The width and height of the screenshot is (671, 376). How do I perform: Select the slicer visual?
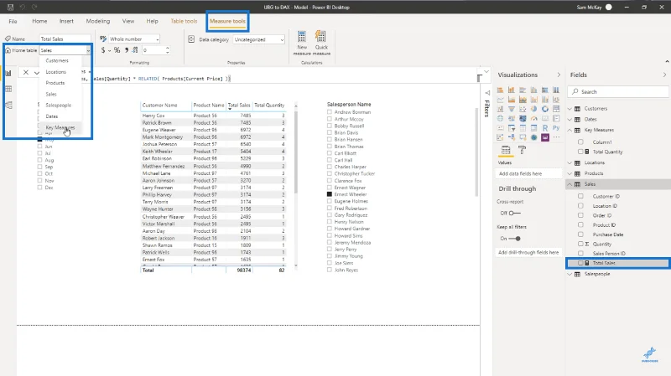pyautogui.click(x=512, y=128)
